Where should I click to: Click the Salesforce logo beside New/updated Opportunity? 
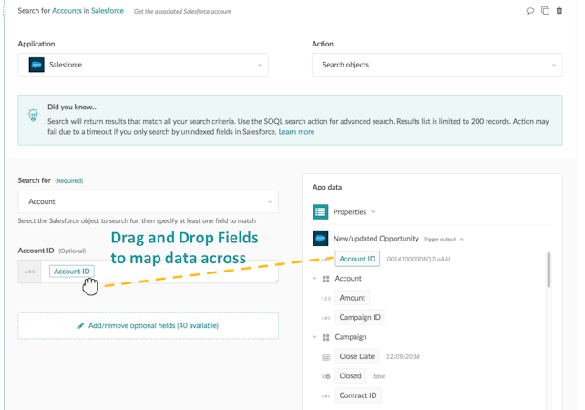[x=321, y=239]
